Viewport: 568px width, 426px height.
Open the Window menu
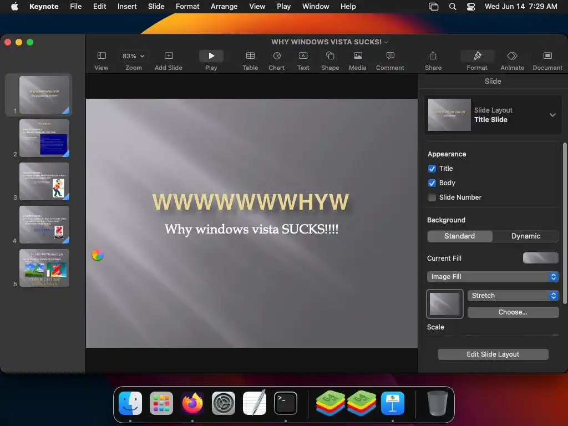[316, 6]
